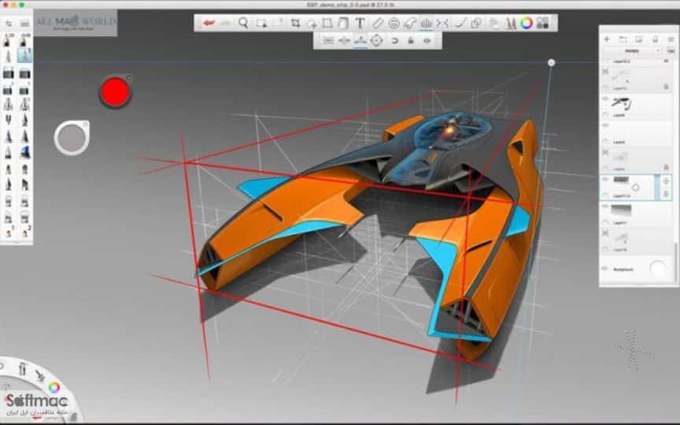Choose one-point perspective mode
Image resolution: width=680 pixels, height=425 pixels.
click(328, 41)
